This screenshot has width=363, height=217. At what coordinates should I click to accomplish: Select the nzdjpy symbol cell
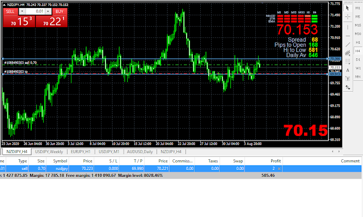coord(58,168)
